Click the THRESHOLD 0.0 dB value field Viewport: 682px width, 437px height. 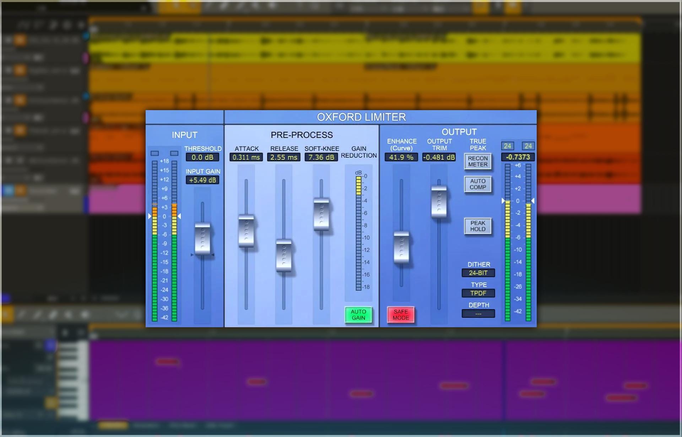click(x=202, y=157)
